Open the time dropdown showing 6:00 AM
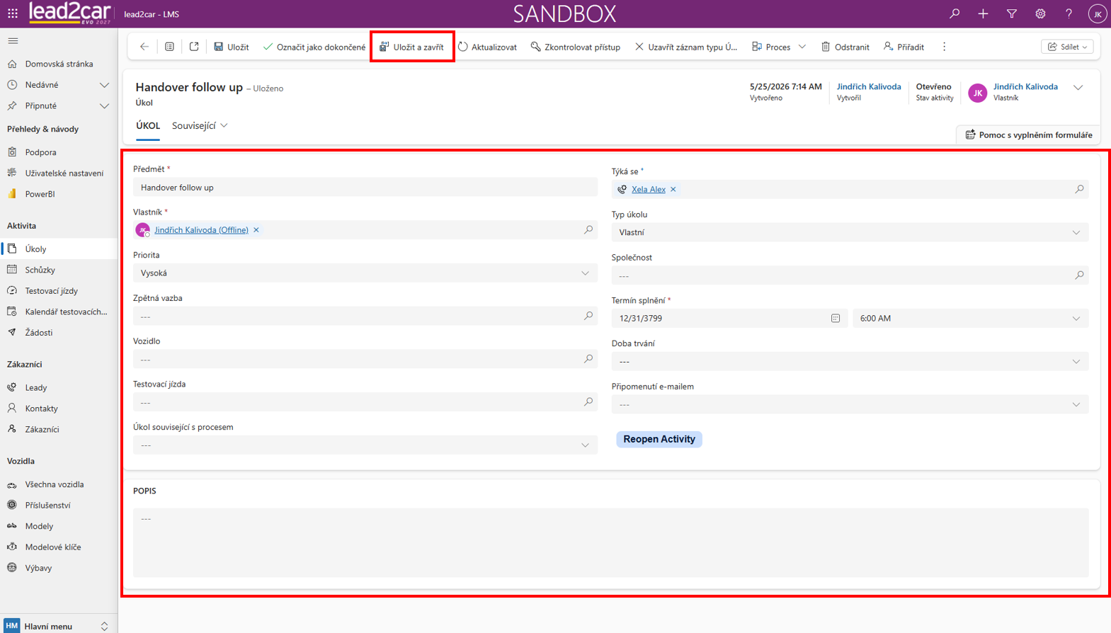The image size is (1111, 633). pos(971,319)
